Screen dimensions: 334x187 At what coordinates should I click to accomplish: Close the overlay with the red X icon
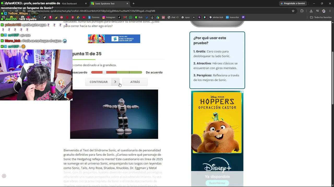point(4,176)
